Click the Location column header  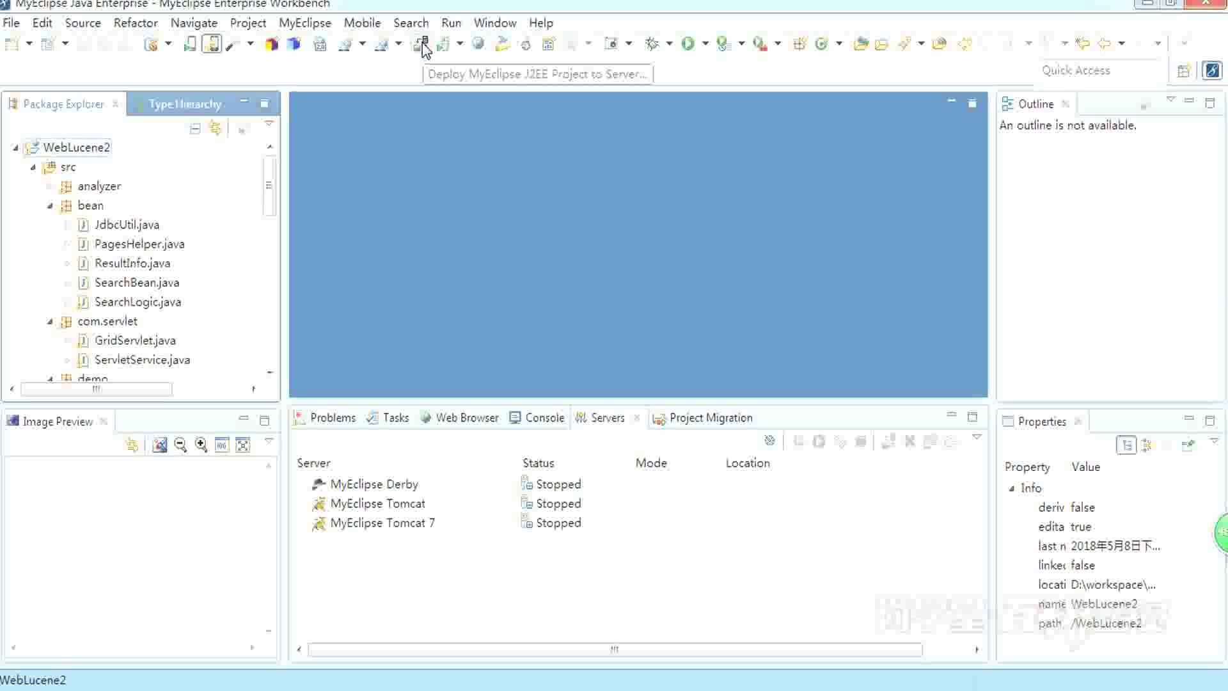pos(747,463)
